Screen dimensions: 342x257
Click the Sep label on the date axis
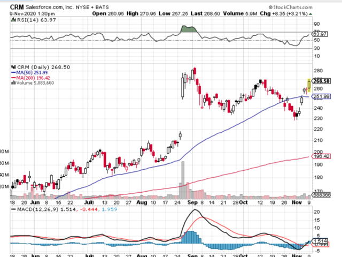192,202
